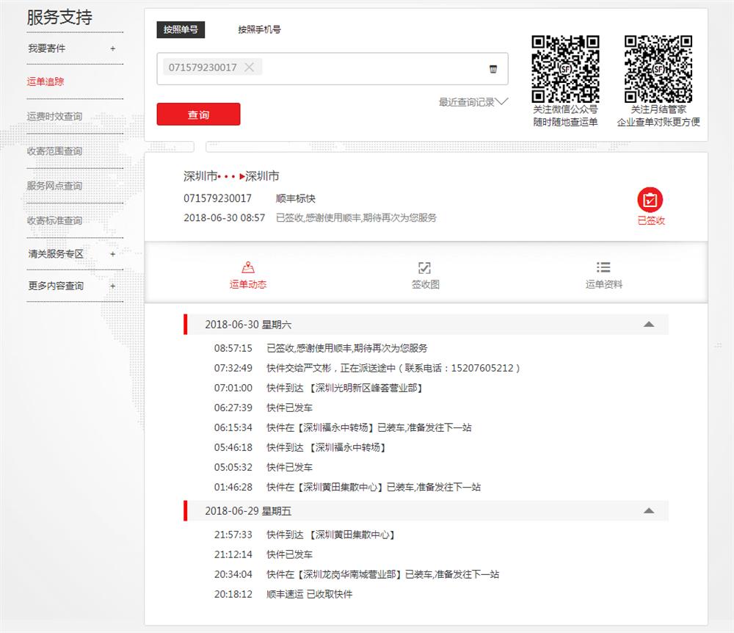Open 我要寄件 in the sidebar
The height and width of the screenshot is (633, 734).
coord(47,48)
